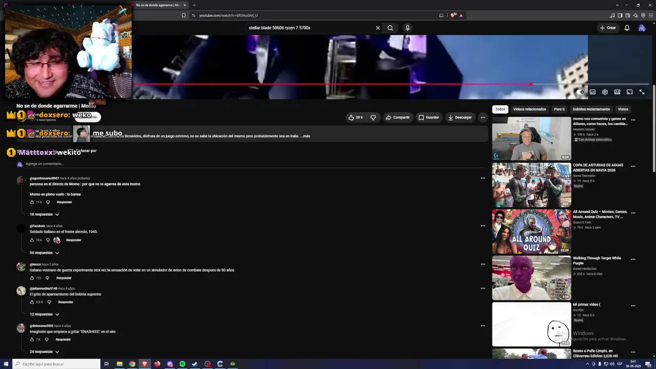The width and height of the screenshot is (656, 369).
Task: Like the comment with 723 likes
Action: (x=32, y=278)
